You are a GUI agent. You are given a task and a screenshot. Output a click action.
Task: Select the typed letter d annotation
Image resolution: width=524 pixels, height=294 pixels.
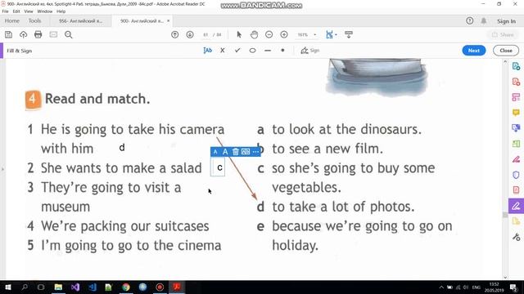click(122, 147)
